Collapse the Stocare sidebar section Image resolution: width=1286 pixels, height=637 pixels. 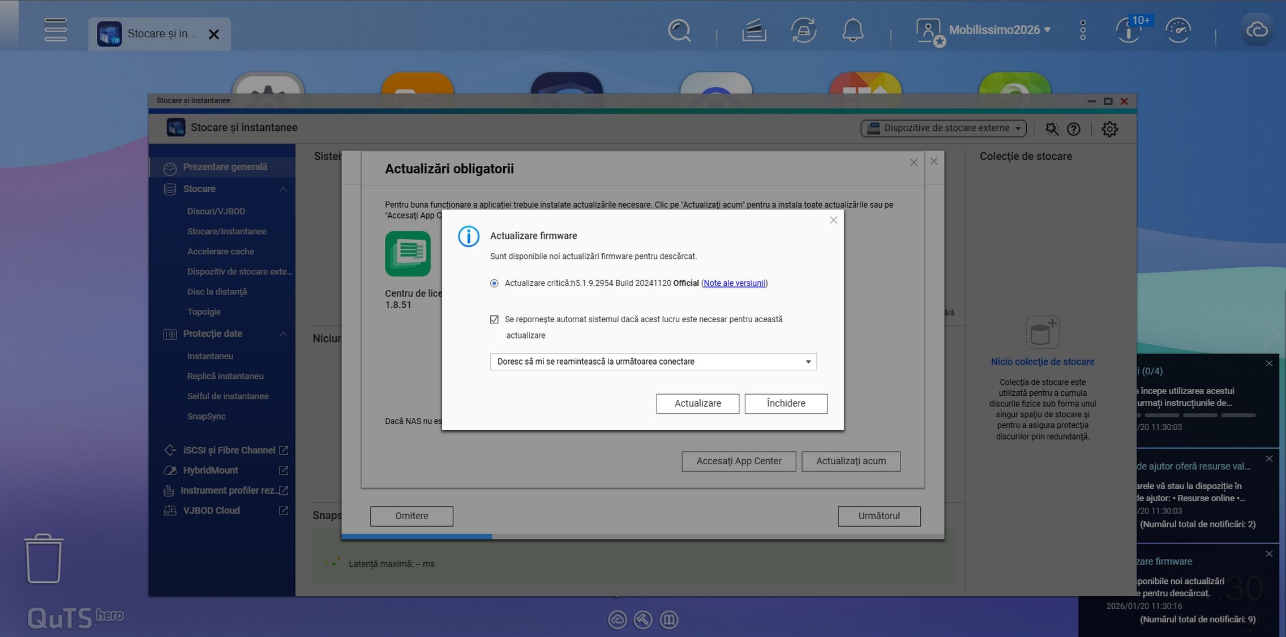(x=283, y=189)
